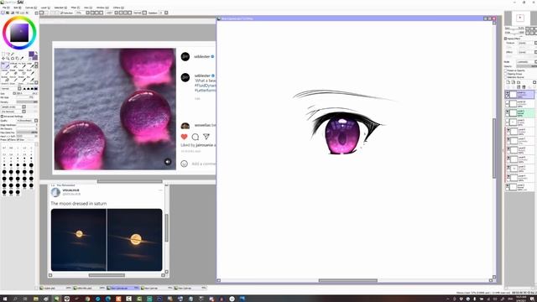537x302 pixels.
Task: Toggle the color wheel panel icon
Action: coord(3,13)
